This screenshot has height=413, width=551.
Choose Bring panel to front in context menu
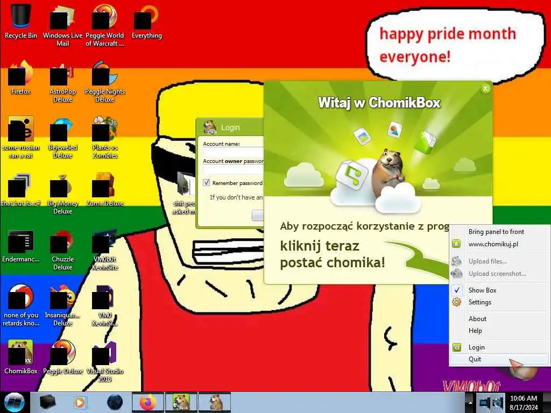500,232
